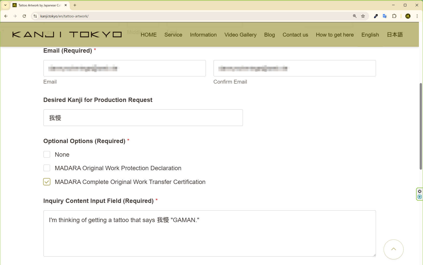Open the Blog menu item

click(x=269, y=34)
